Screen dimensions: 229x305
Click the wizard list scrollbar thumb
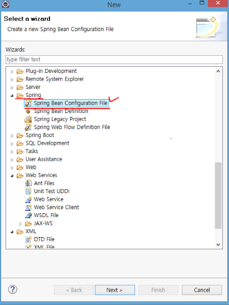218,195
